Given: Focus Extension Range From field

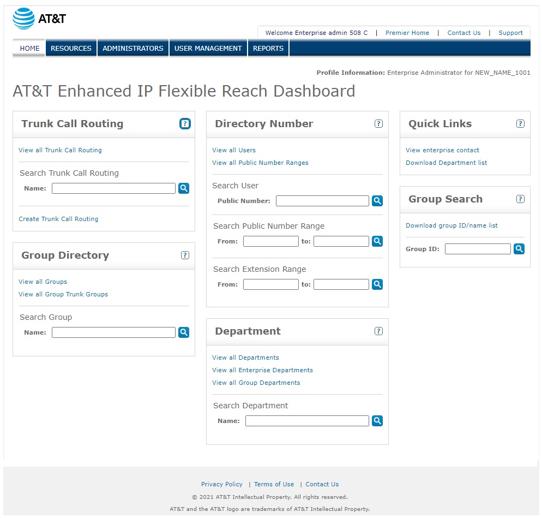Looking at the screenshot, I should pos(271,285).
